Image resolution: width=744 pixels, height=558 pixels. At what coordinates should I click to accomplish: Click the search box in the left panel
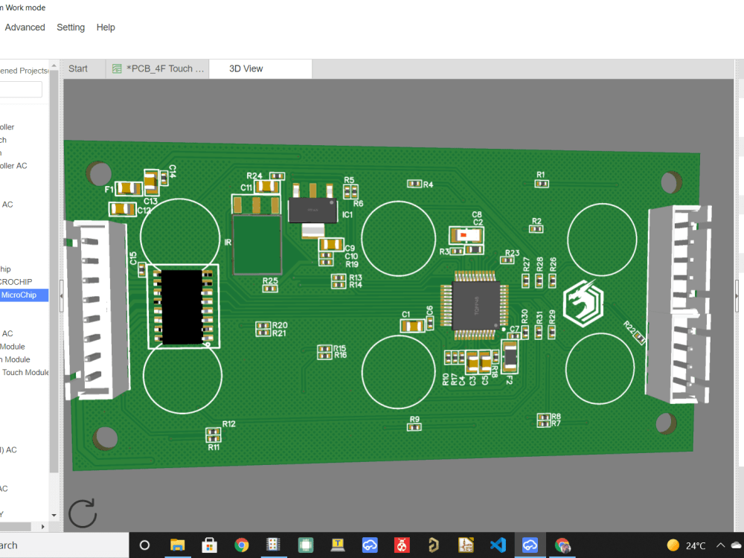tap(20, 89)
